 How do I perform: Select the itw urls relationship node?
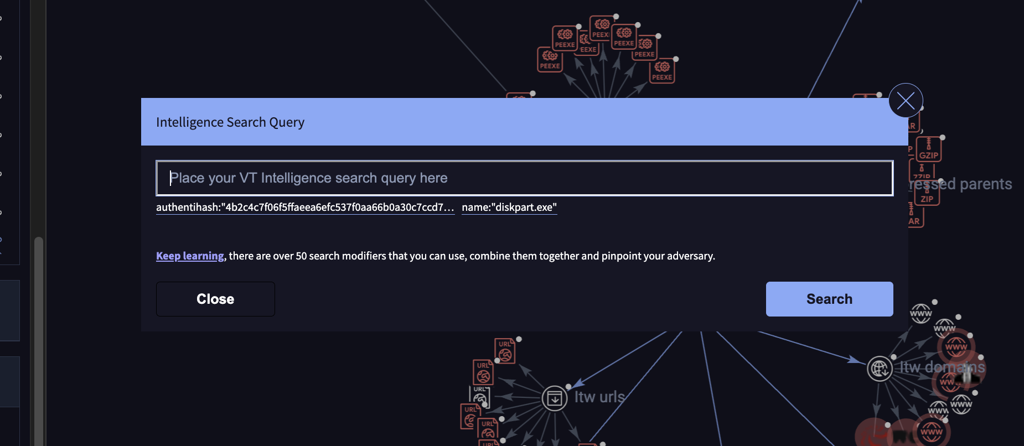tap(555, 398)
